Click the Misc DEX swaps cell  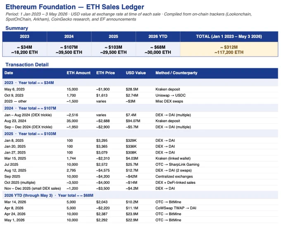click(169, 101)
